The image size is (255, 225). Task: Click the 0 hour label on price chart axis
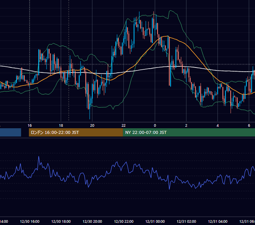[155, 126]
